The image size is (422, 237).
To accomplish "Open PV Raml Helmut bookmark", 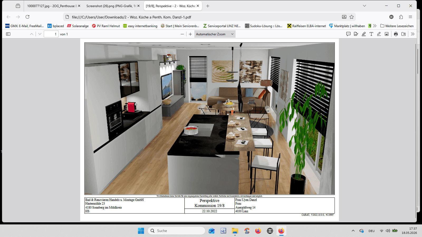I will [106, 26].
